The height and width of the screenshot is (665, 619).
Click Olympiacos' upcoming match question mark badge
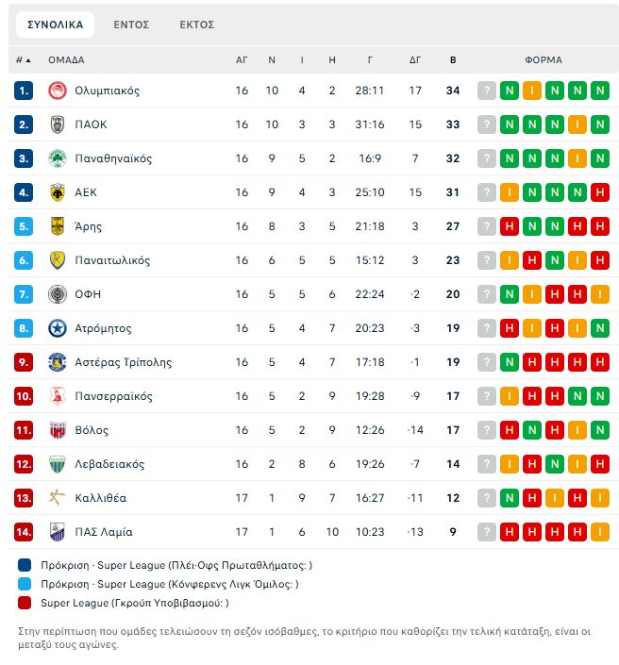coord(487,91)
